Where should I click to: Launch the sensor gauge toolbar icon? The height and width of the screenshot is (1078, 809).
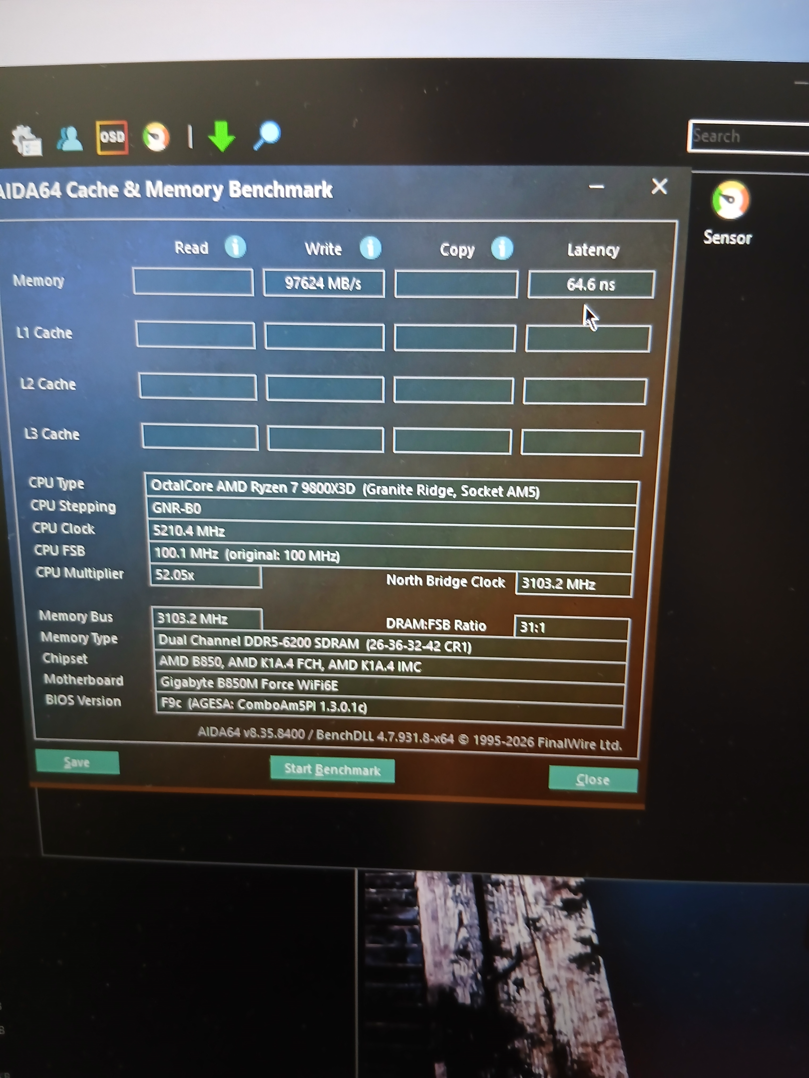156,137
